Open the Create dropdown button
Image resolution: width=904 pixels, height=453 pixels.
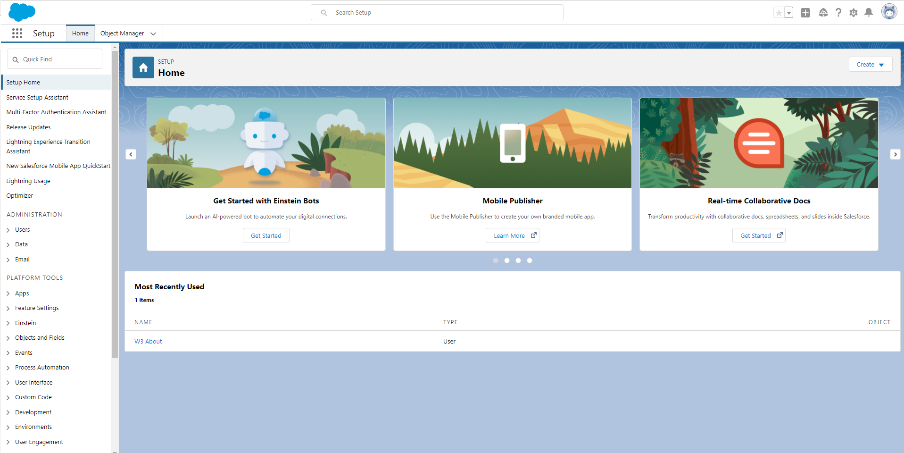click(x=870, y=65)
